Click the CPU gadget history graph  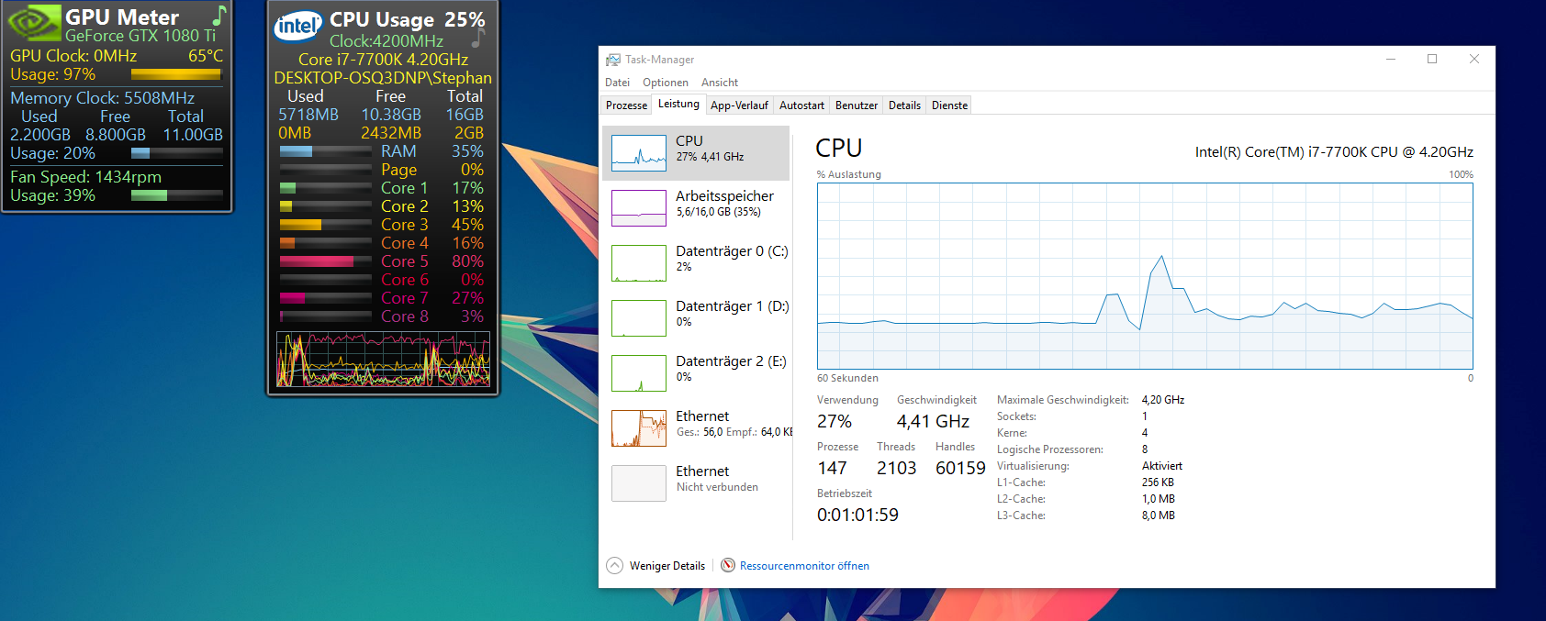click(x=383, y=360)
